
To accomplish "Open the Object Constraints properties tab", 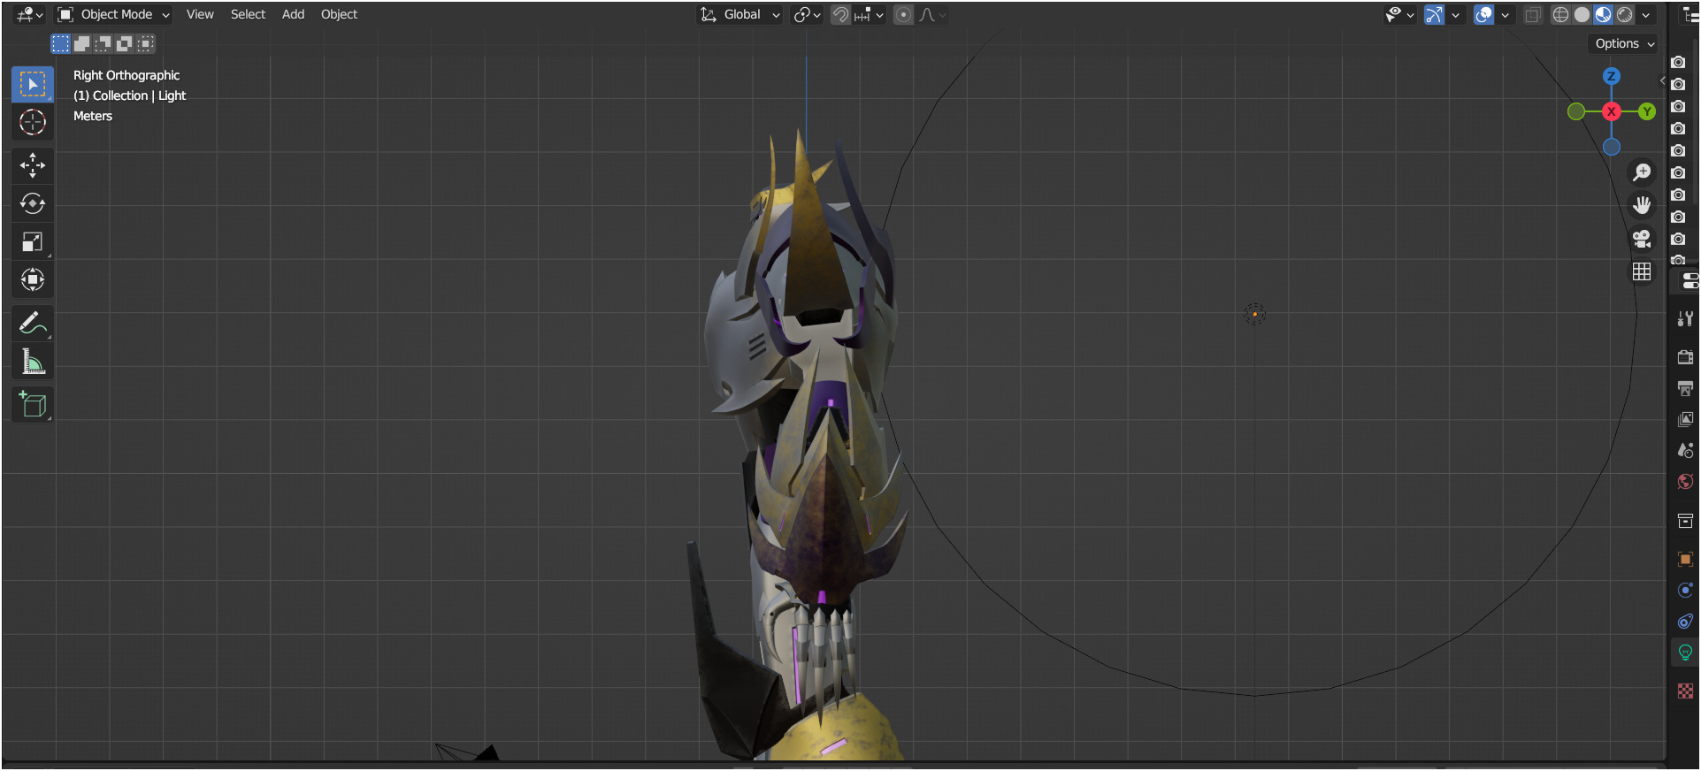I will [1685, 622].
